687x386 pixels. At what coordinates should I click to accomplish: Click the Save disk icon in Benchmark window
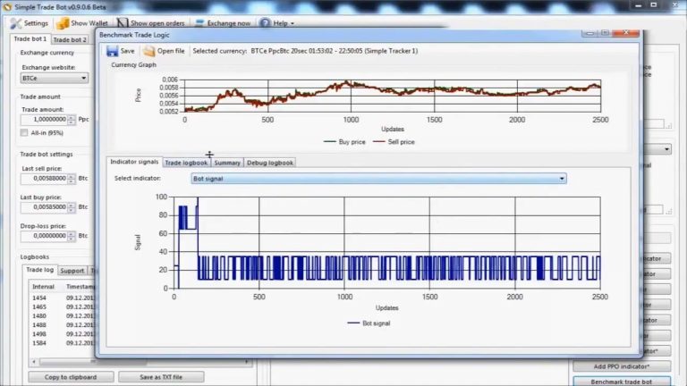click(112, 51)
